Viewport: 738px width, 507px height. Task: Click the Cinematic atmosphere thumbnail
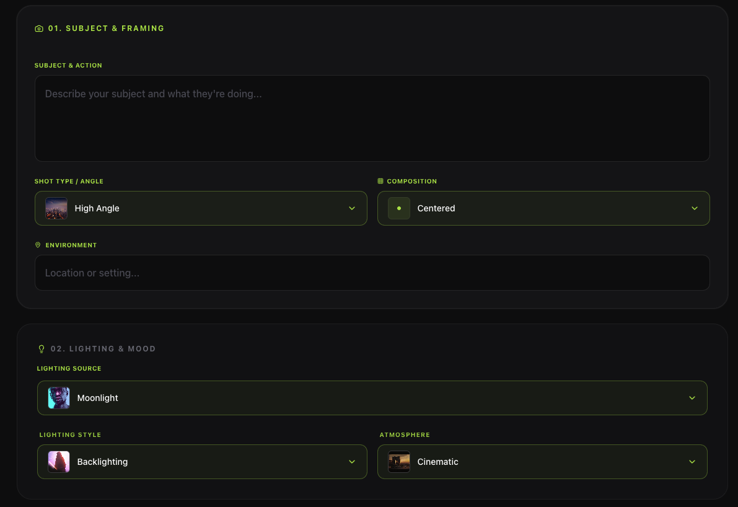click(398, 462)
